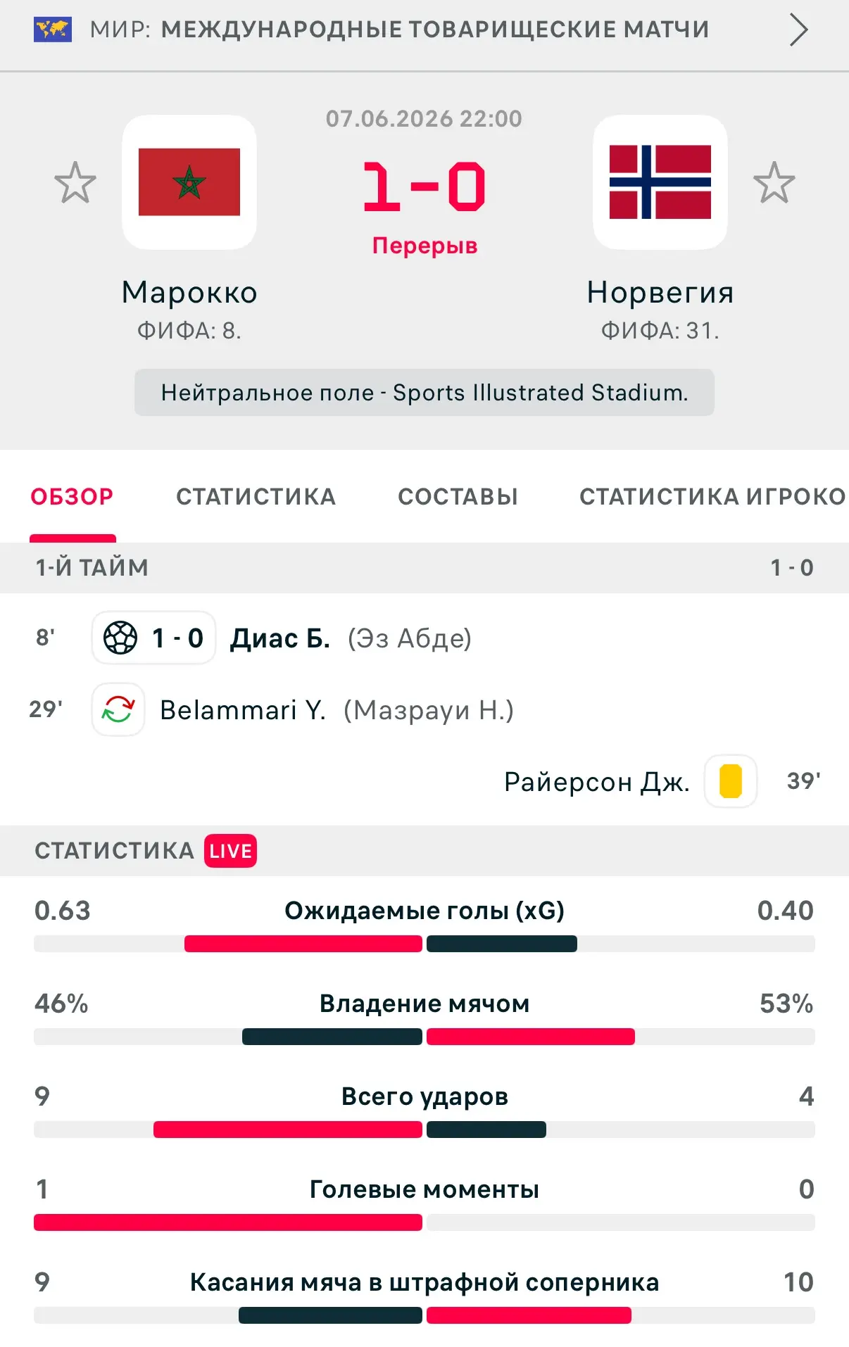Click the goal ball icon at 8'

[120, 638]
